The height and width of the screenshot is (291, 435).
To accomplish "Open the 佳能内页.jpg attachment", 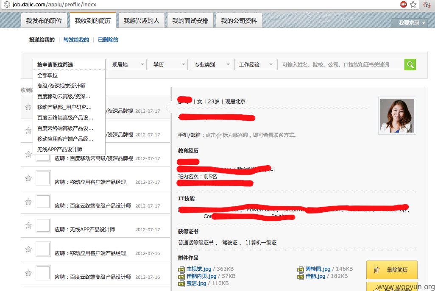I will (201, 276).
